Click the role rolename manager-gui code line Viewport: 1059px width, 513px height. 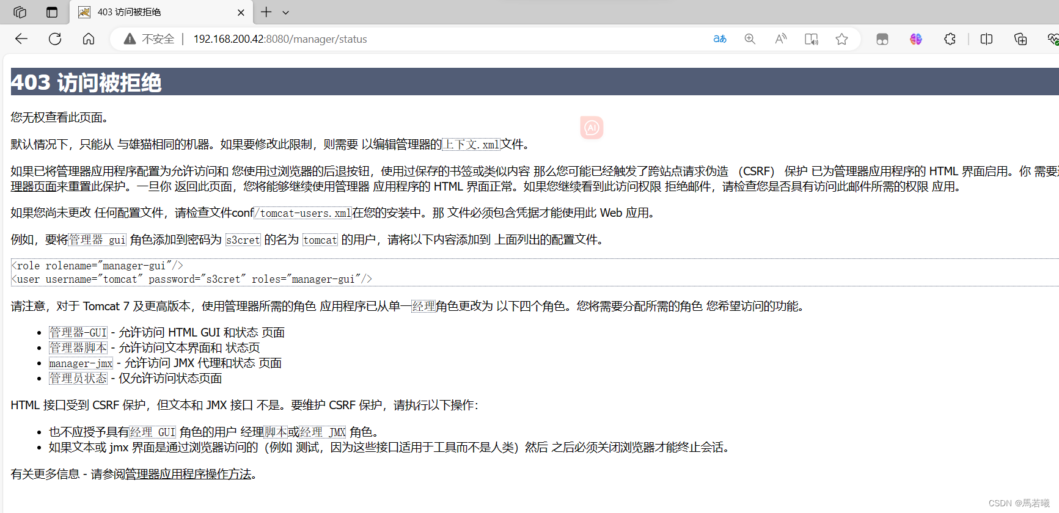click(97, 266)
